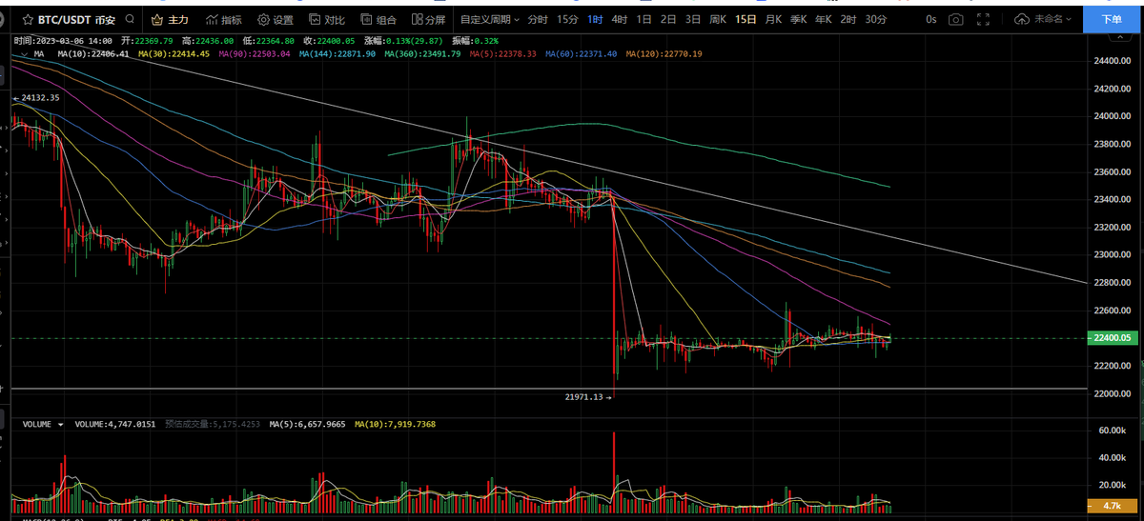Click the 时间:2023-03-06 14:00 timestamp

(64, 41)
